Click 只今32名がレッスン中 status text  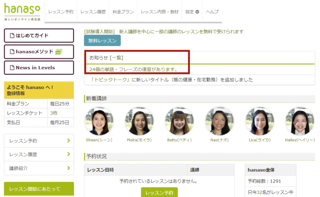tap(271, 192)
